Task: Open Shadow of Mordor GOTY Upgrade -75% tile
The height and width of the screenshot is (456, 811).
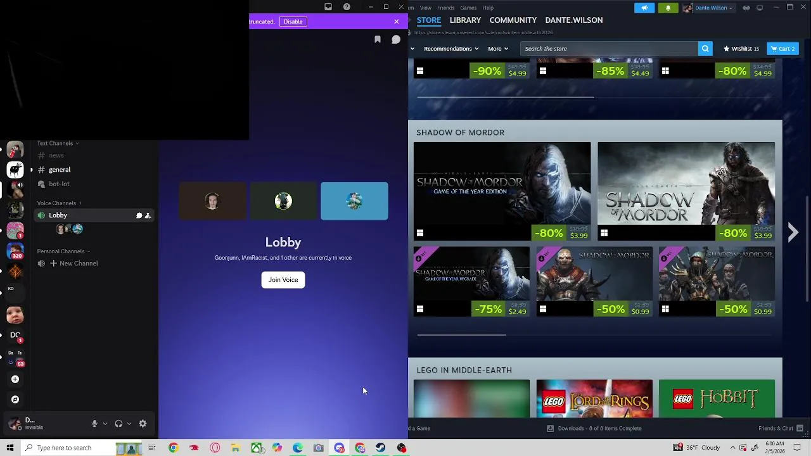Action: tap(471, 282)
